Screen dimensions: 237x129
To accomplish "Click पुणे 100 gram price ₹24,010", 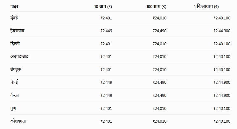I will [x=159, y=109].
